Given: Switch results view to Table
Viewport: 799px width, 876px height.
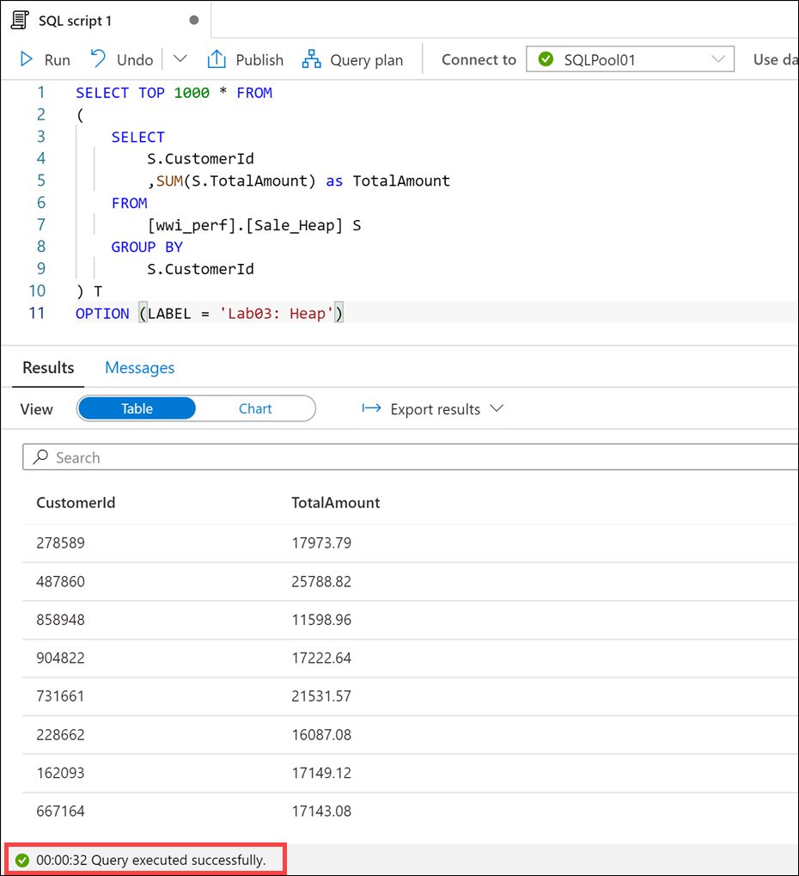Looking at the screenshot, I should pyautogui.click(x=137, y=408).
